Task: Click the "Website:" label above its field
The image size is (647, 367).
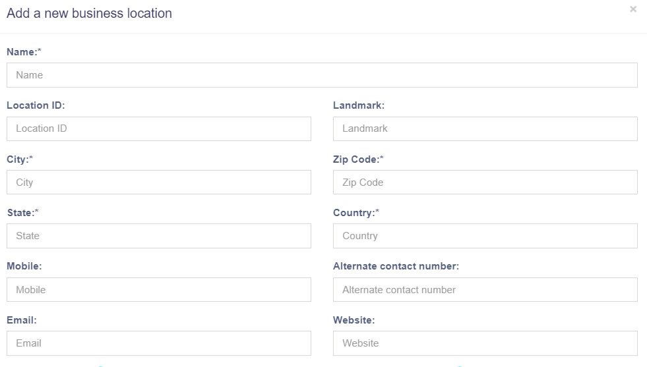Action: pos(354,320)
